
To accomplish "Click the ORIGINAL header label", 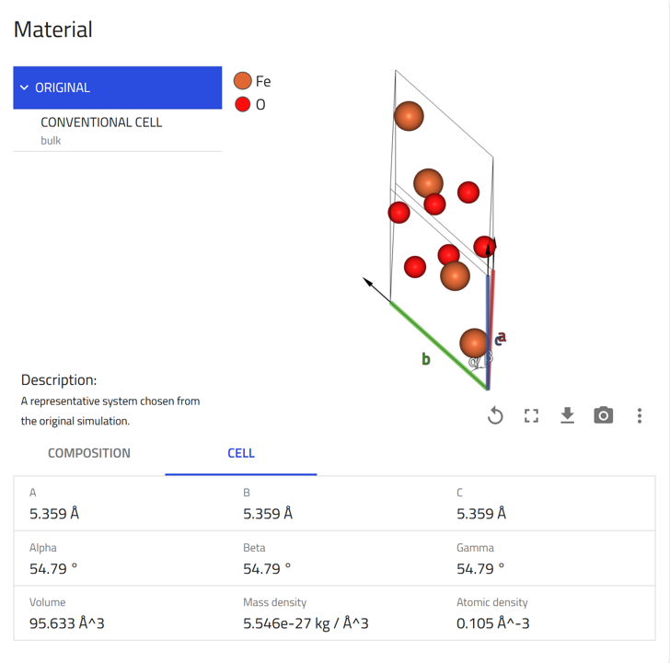I will [x=63, y=87].
